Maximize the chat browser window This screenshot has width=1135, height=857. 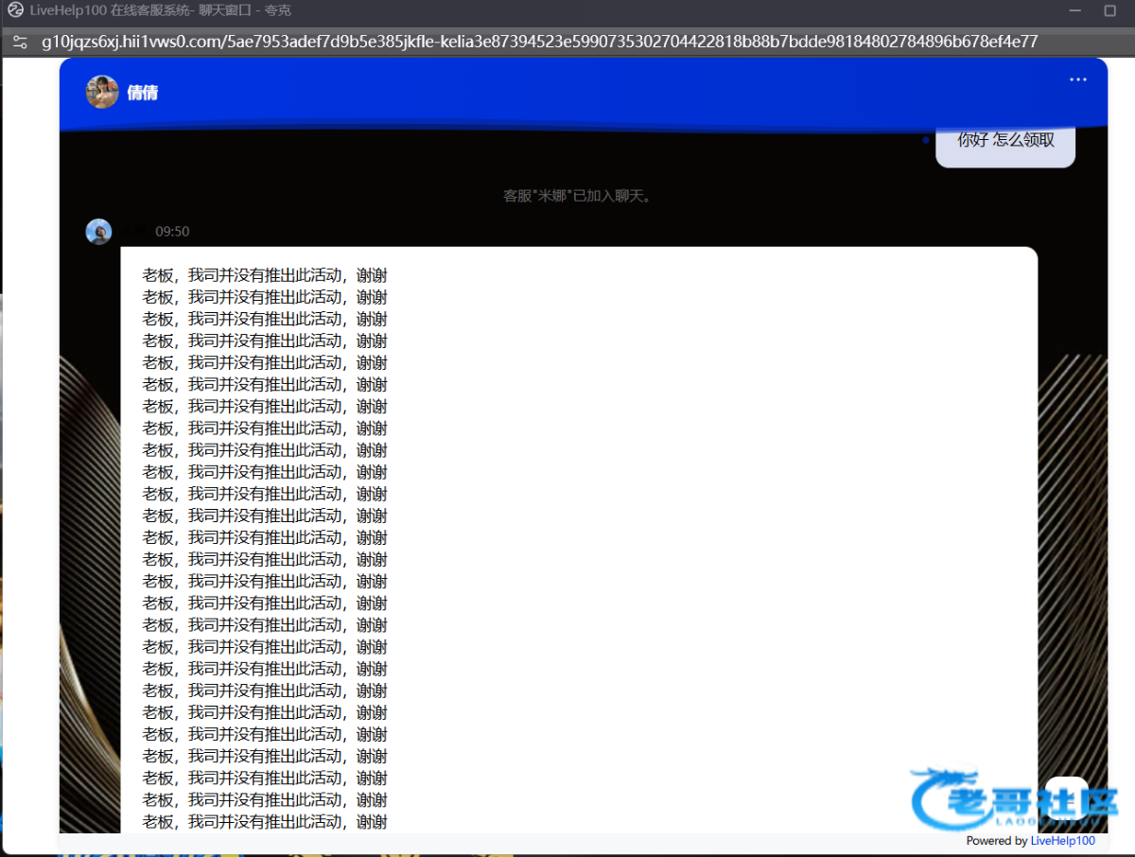tap(1110, 10)
